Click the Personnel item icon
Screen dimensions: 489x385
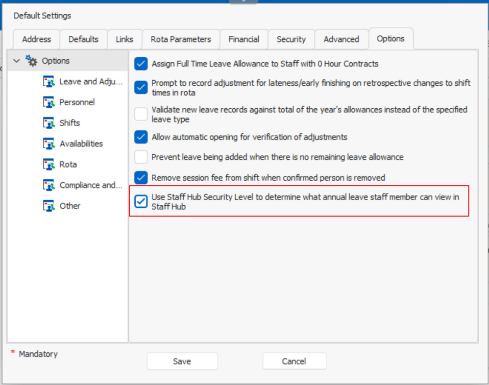click(49, 103)
